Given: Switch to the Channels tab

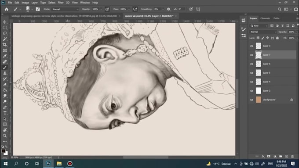Looking at the screenshot, I should (265, 18).
